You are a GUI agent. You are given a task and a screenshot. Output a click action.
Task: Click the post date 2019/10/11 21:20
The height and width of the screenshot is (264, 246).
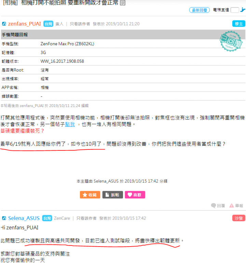pos(123,24)
